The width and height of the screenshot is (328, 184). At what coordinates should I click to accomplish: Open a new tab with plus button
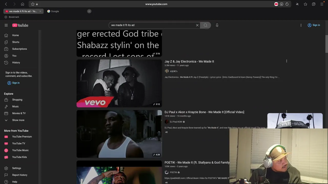coord(89,11)
